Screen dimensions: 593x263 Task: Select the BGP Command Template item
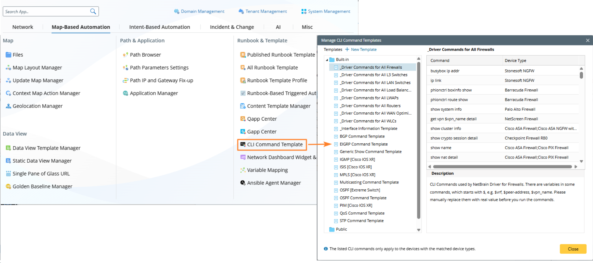[362, 136]
